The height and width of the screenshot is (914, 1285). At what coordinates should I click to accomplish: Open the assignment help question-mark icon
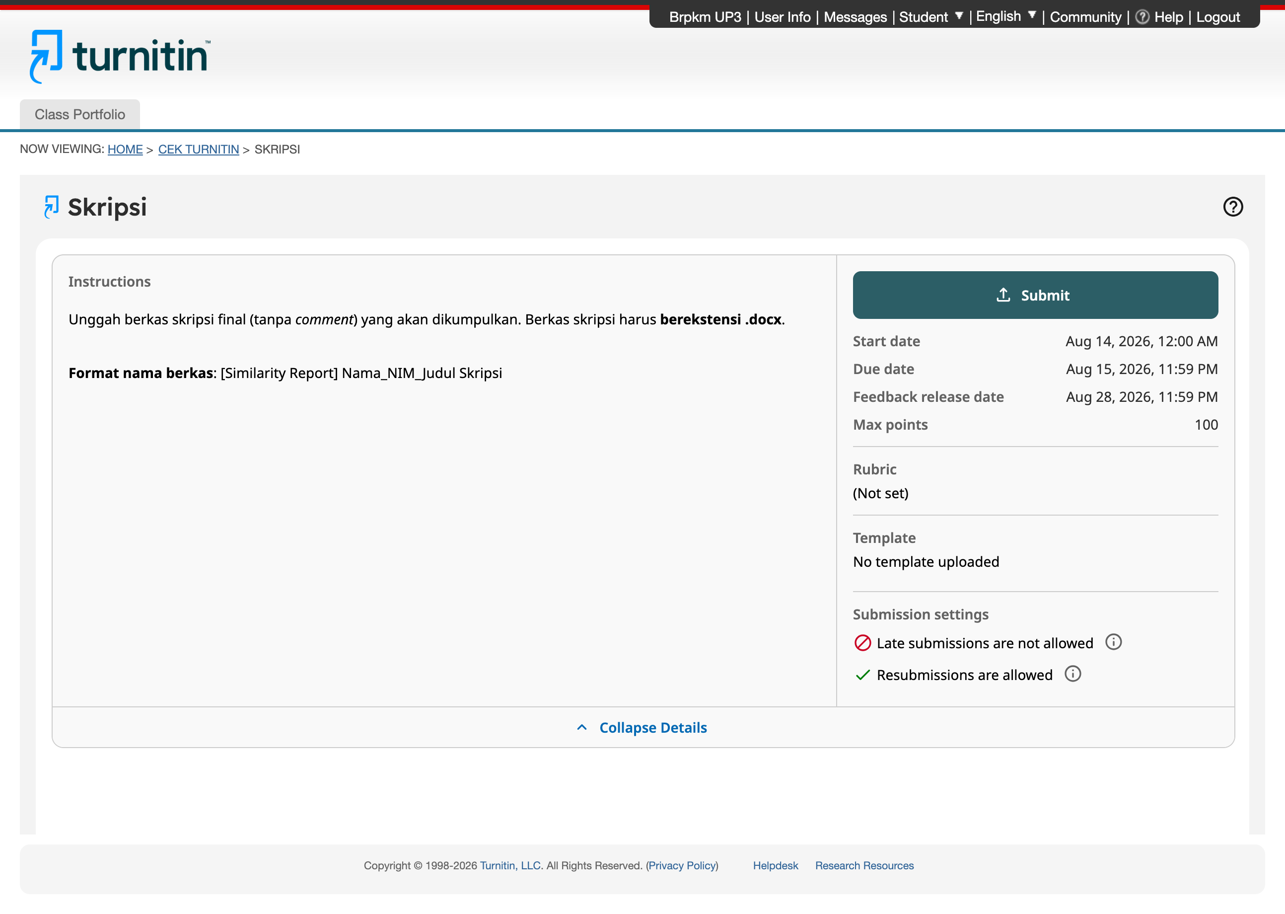coord(1233,207)
